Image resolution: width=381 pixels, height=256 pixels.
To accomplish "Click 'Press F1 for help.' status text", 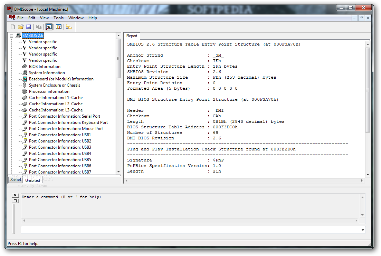I will 23,243.
